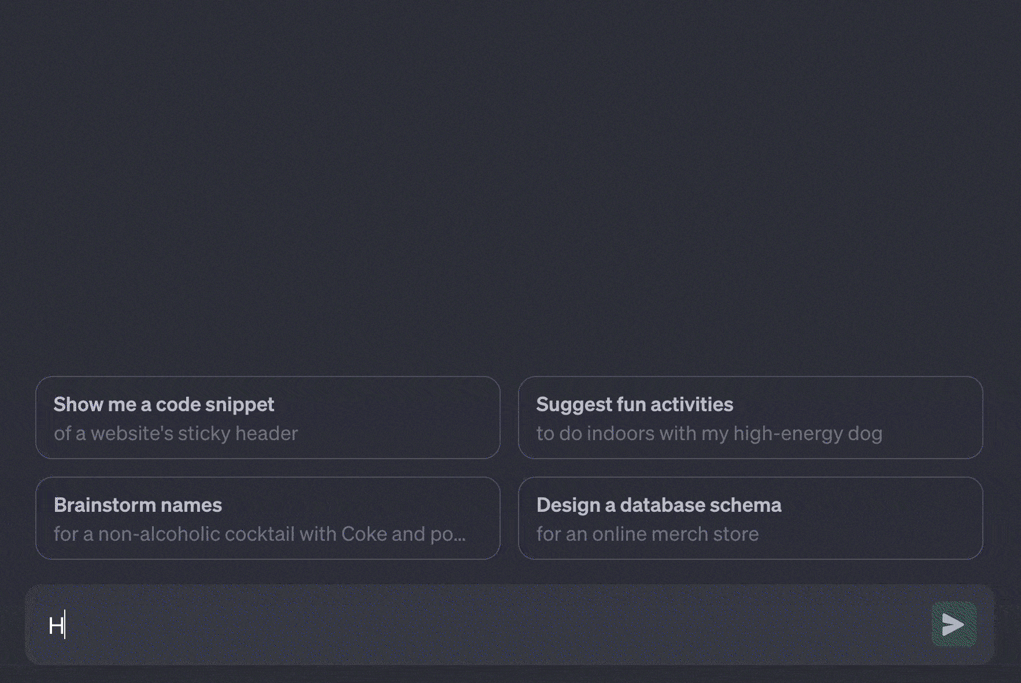The height and width of the screenshot is (683, 1021).
Task: Choose the "Suggest fun activities" prompt card
Action: pyautogui.click(x=750, y=418)
